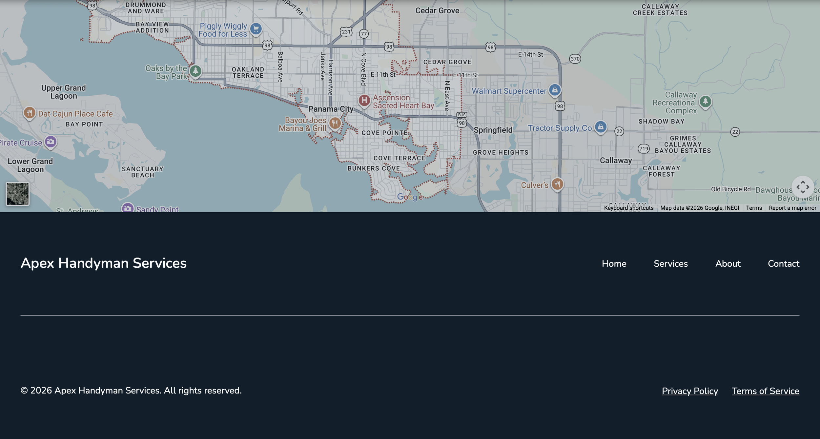820x439 pixels.
Task: View Terms of Service link
Action: [x=765, y=391]
